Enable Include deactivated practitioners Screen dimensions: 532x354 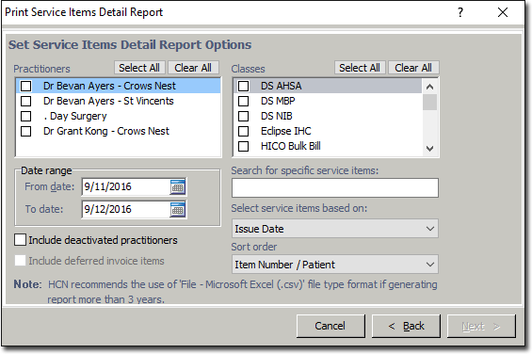click(20, 240)
